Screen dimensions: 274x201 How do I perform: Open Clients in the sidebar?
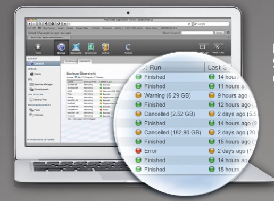pos(36,74)
